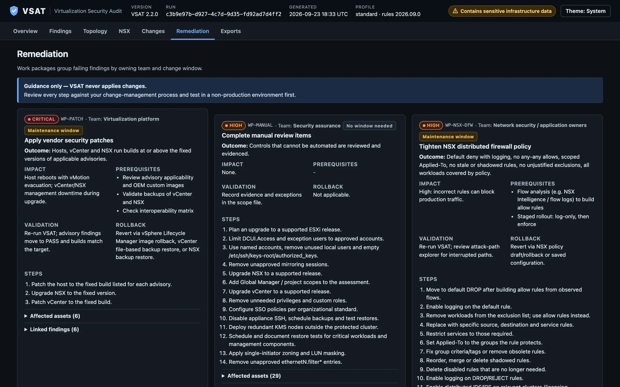Click the HIGH badge on WP-NSX-DFW card
The height and width of the screenshot is (387, 620).
click(431, 125)
